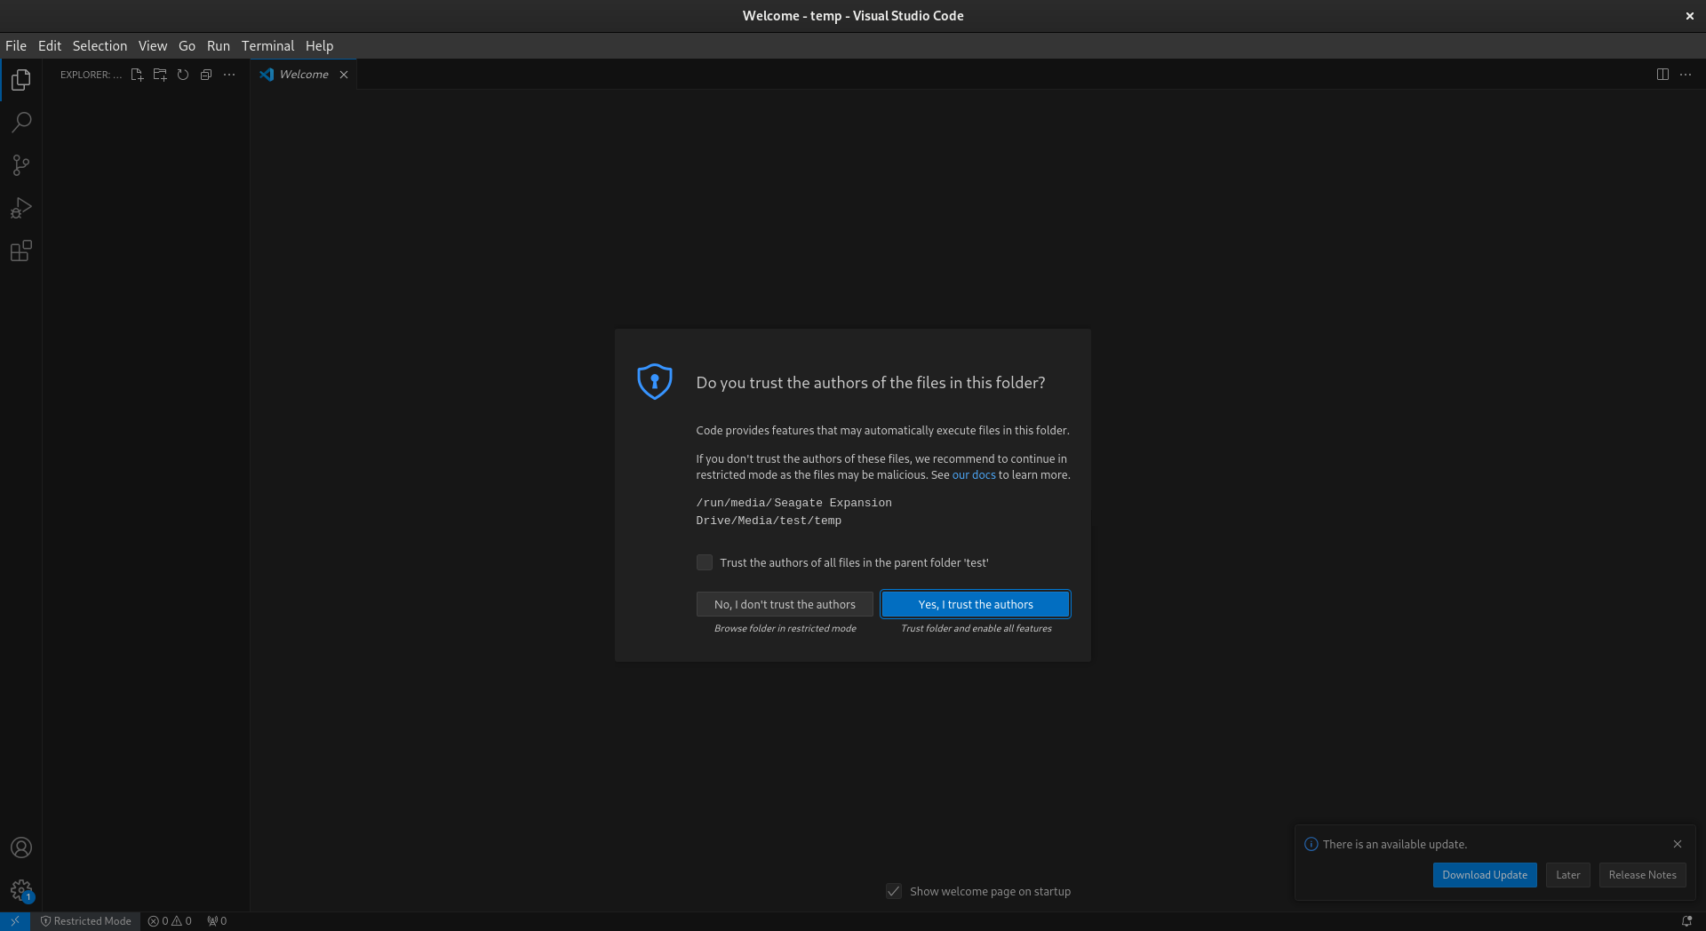Check 'Trust the authors of all files in parent folder'
The image size is (1706, 931).
tap(705, 562)
